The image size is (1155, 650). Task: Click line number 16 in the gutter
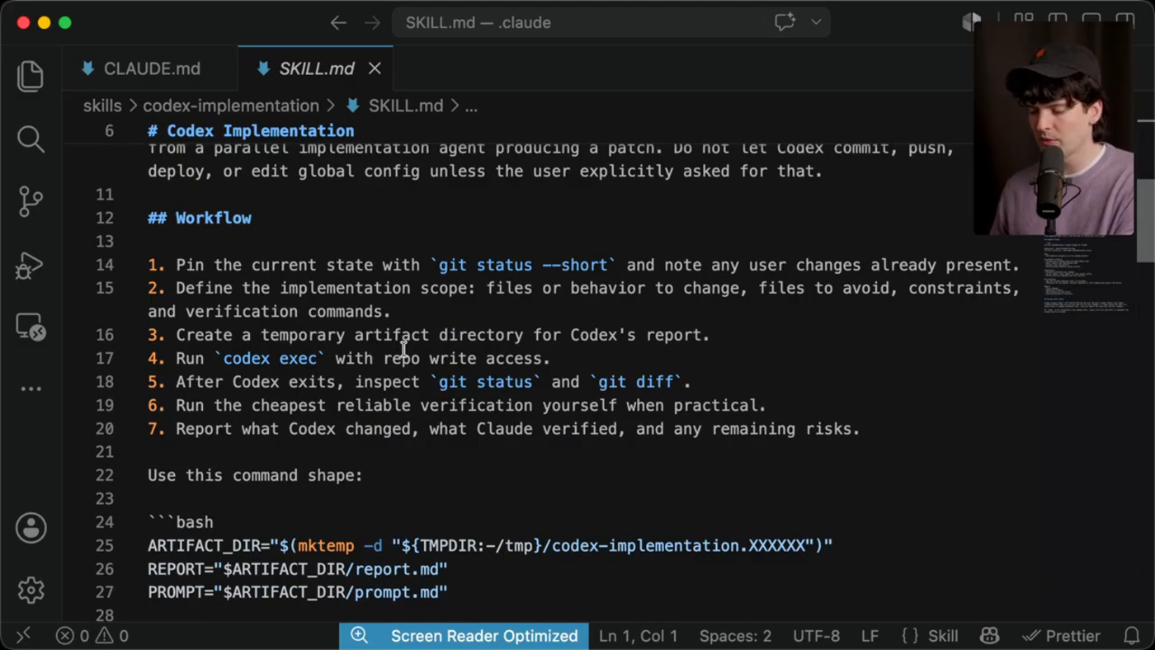104,335
